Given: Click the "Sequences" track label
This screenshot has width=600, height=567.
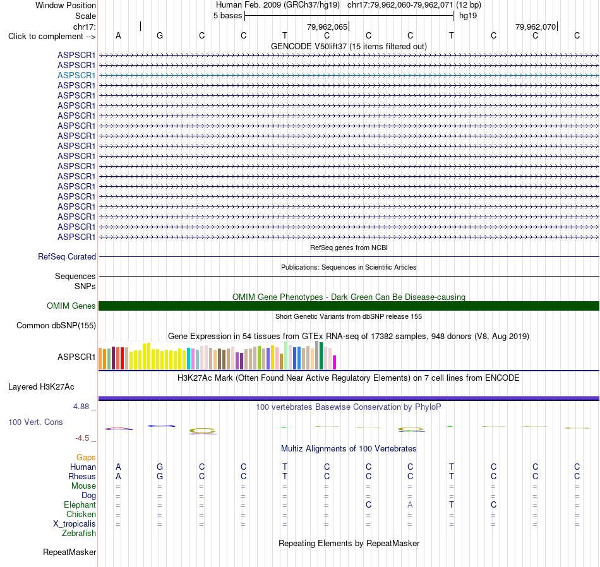Looking at the screenshot, I should pos(75,276).
